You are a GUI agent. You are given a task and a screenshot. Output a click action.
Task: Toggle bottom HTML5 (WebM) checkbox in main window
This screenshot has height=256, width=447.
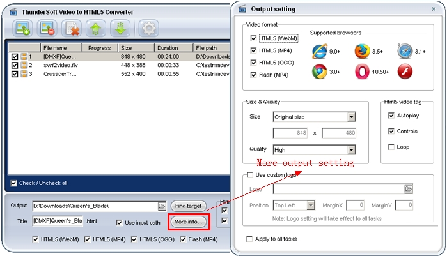[35, 239]
